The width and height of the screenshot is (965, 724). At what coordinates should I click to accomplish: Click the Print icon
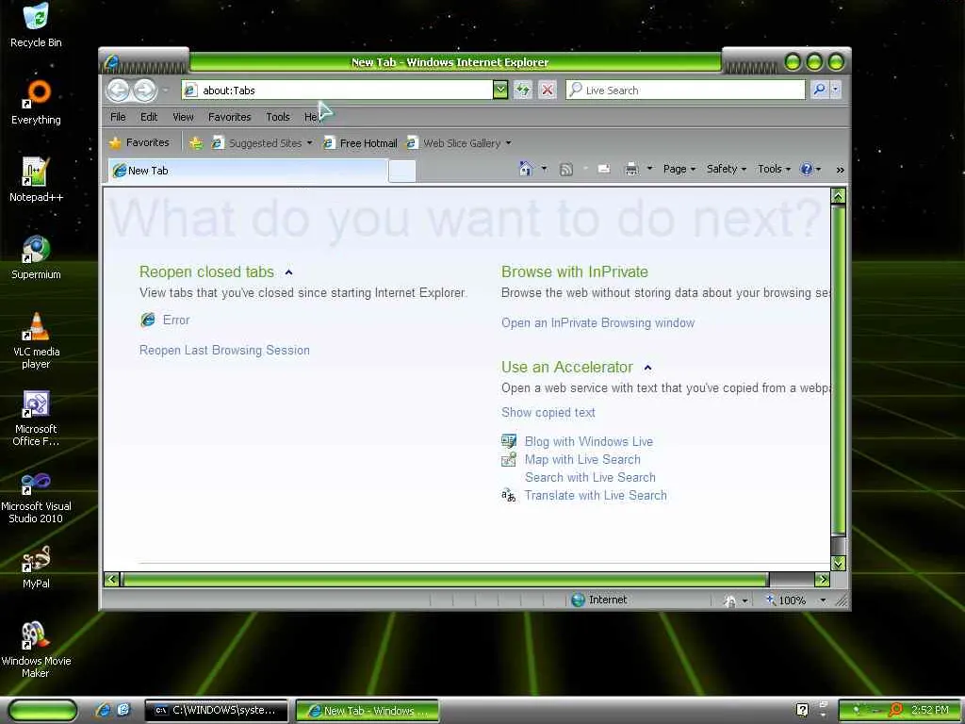click(x=631, y=169)
